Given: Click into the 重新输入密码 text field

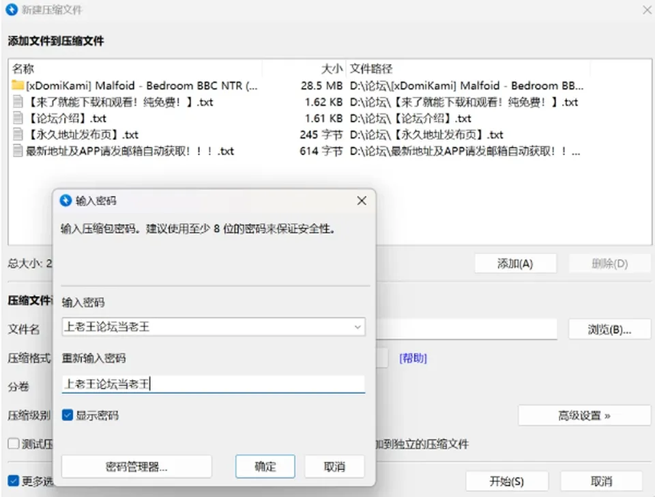Looking at the screenshot, I should pyautogui.click(x=214, y=384).
